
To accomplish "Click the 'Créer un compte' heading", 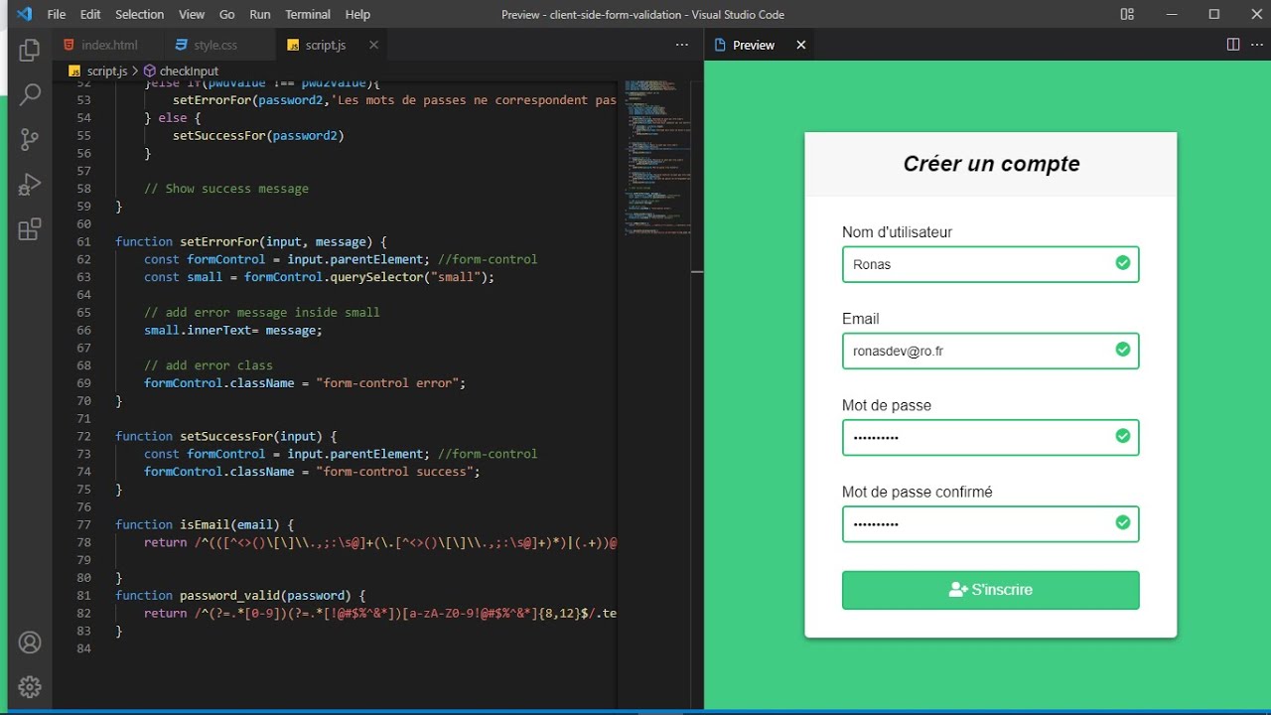I will (x=991, y=164).
